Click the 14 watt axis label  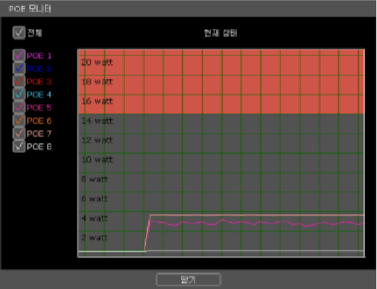click(98, 121)
